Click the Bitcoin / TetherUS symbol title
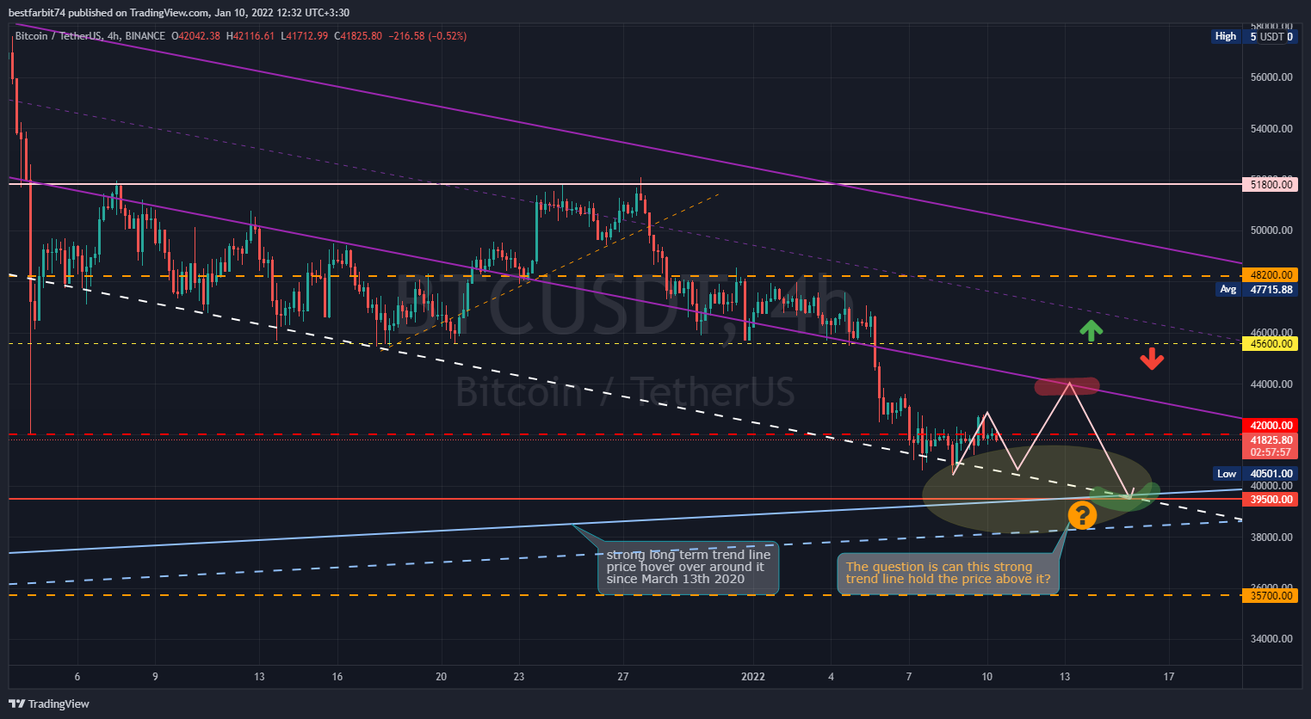1311x719 pixels. pos(57,36)
